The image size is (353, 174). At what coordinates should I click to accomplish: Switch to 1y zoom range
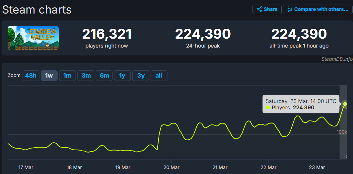click(x=122, y=76)
